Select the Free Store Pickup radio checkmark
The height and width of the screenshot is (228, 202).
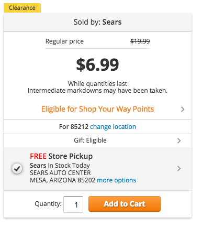click(x=17, y=169)
